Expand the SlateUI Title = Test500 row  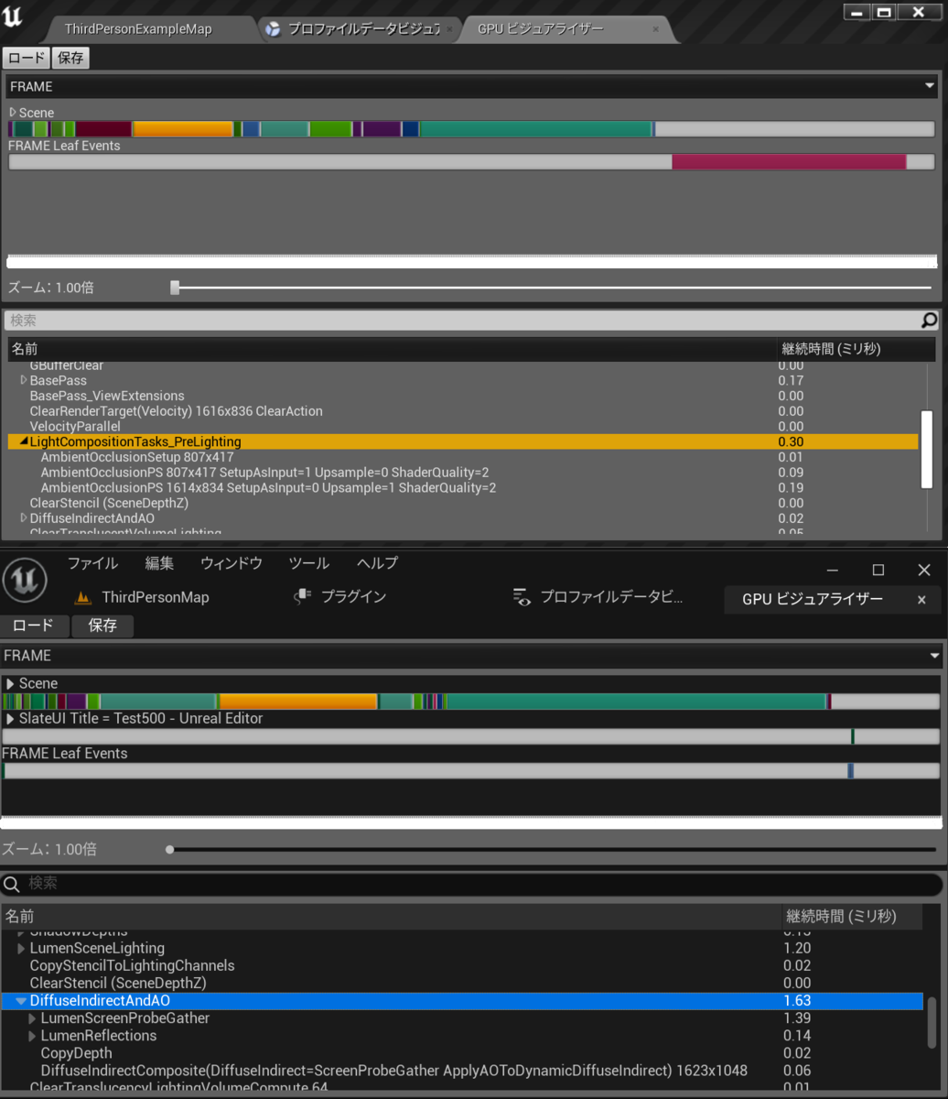click(10, 719)
